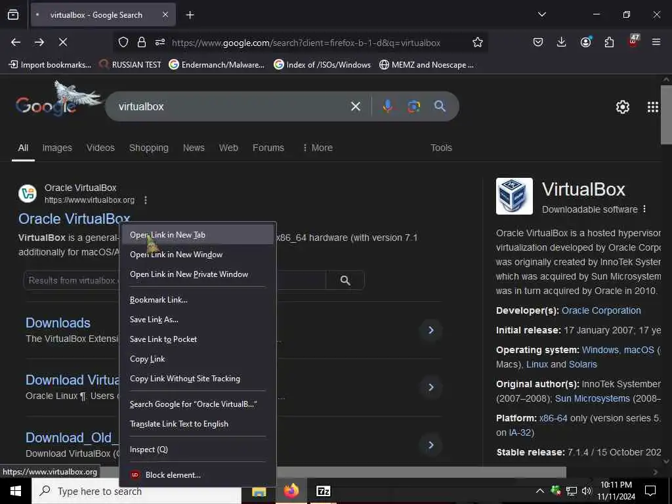Choose Bookmark Link from context menu

[x=198, y=300]
